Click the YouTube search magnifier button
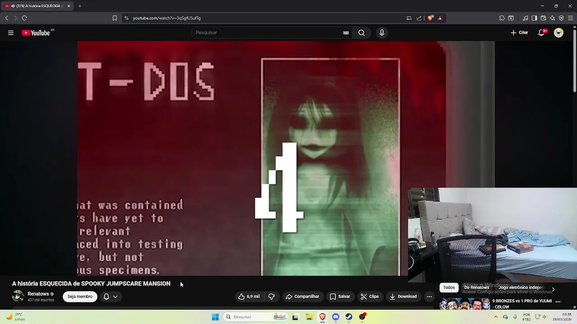The image size is (577, 324). point(362,32)
